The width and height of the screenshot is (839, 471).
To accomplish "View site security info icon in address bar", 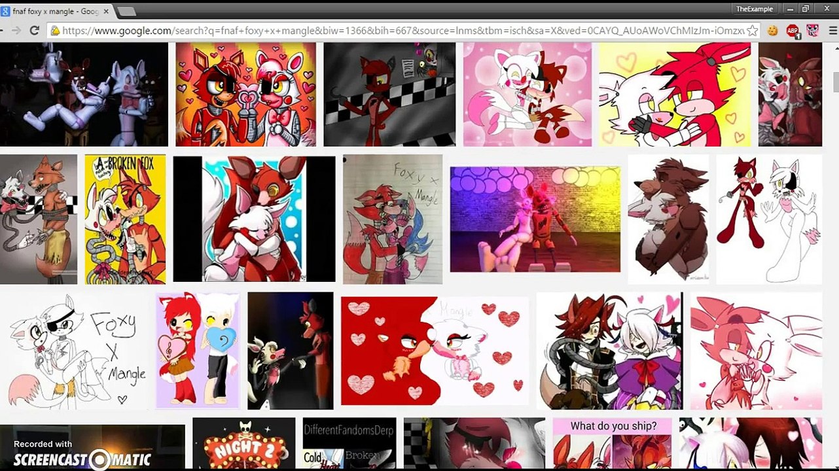I will 56,31.
